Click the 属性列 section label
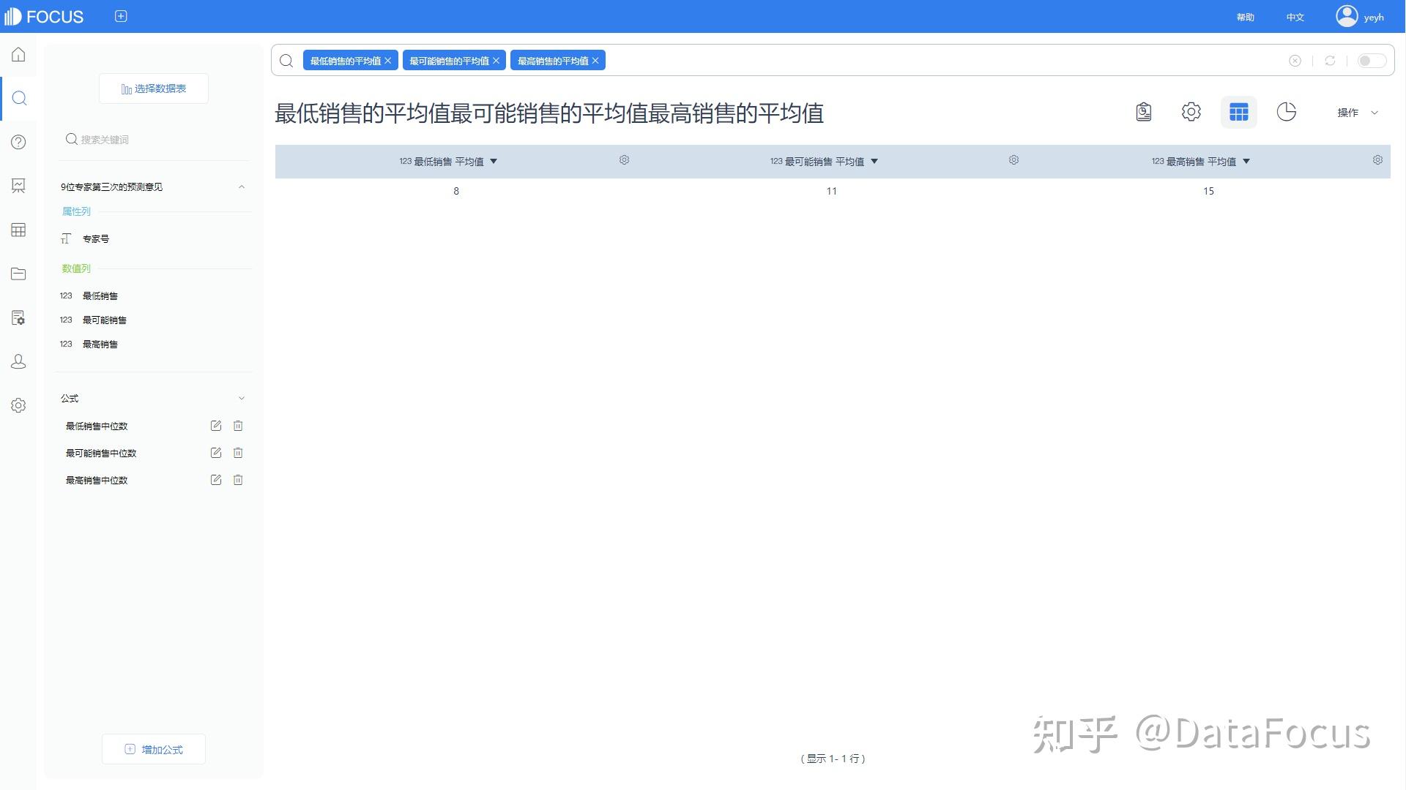Viewport: 1406px width, 790px height. click(x=76, y=211)
